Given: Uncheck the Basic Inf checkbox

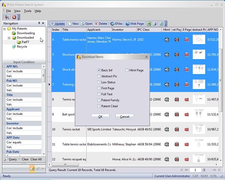Looking at the screenshot, I should coord(99,70).
